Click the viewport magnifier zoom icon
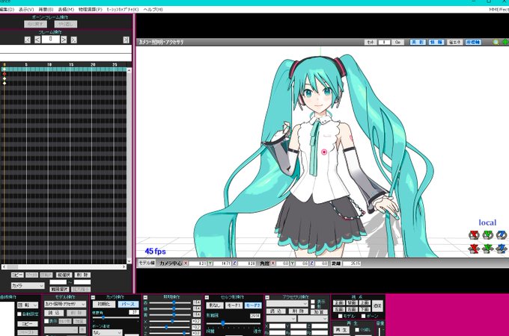509x336 pixels. pos(496,43)
